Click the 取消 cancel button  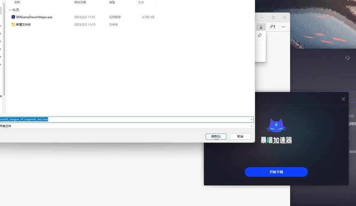(x=240, y=136)
